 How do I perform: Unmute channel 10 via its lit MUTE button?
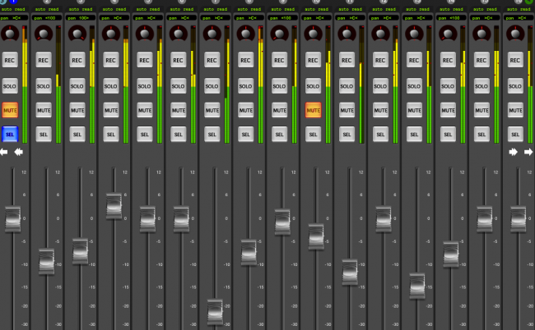tap(313, 109)
